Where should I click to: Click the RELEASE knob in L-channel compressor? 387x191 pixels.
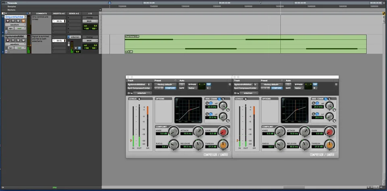click(x=198, y=144)
